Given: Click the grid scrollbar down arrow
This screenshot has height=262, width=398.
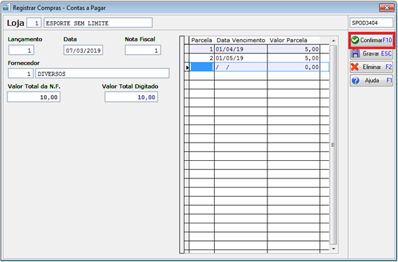Looking at the screenshot, I should 333,249.
